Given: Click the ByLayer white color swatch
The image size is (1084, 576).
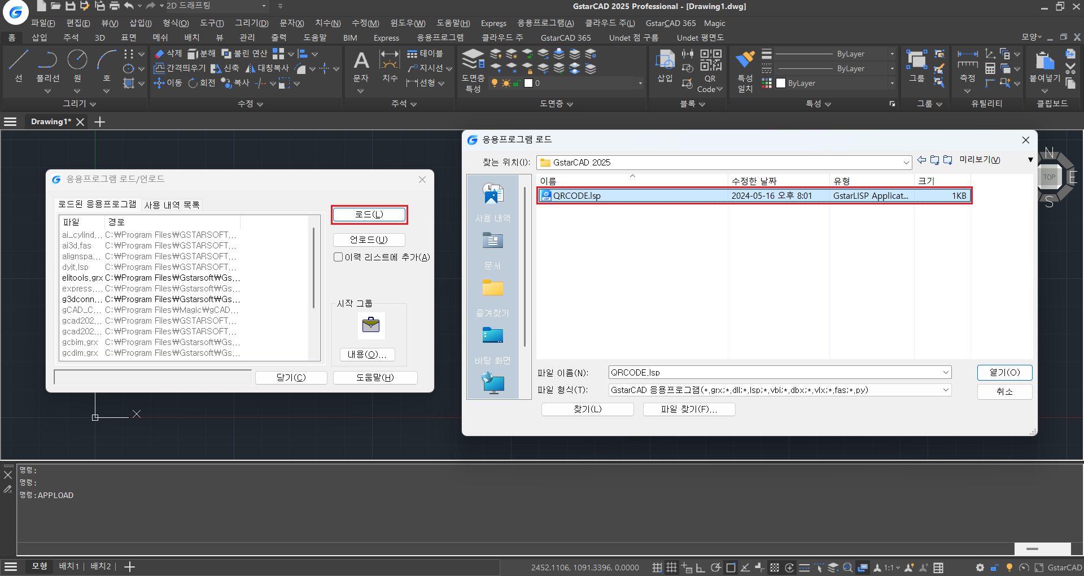Looking at the screenshot, I should 781,83.
